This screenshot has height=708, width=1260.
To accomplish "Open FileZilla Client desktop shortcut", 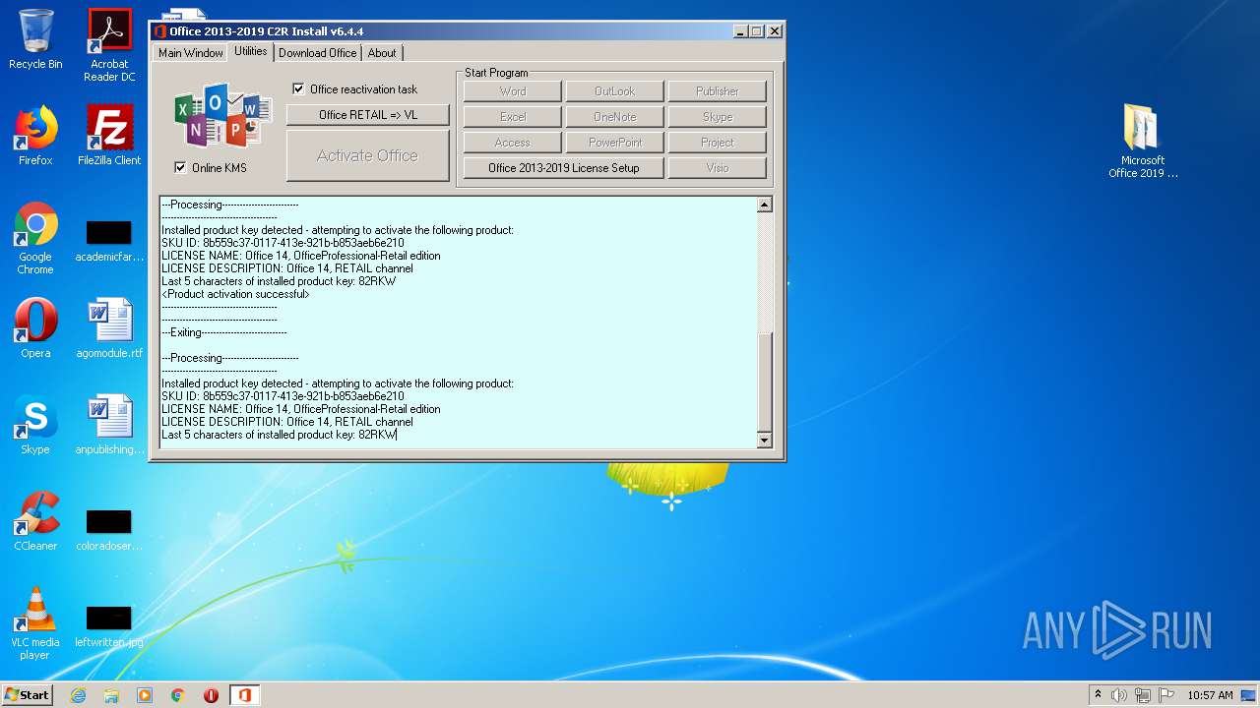I will point(109,136).
